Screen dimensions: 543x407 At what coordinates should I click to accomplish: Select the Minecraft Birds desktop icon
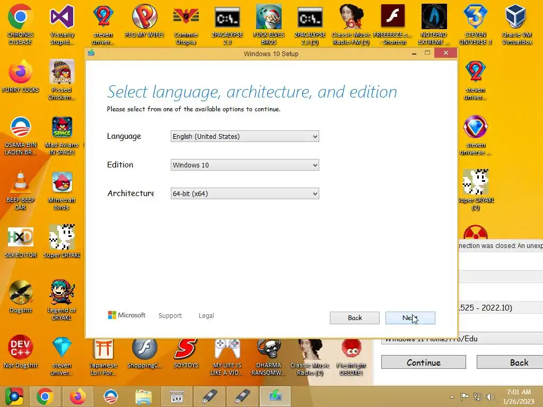coord(62,190)
